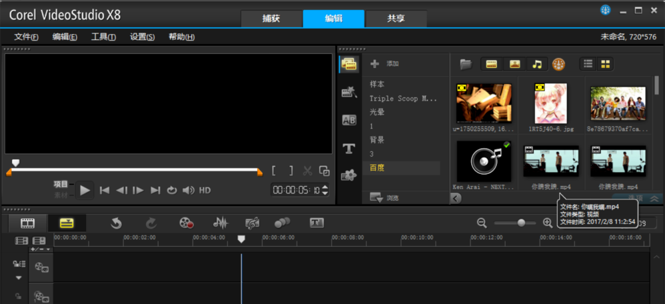Screen dimensions: 665x304
Task: Click the timeline zoom in magnifier
Action: (548, 223)
